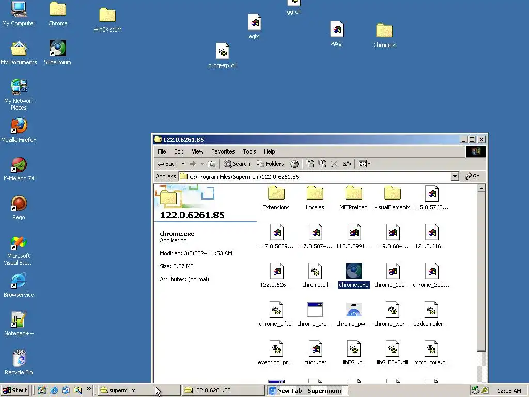Viewport: 529px width, 397px height.
Task: Click the Back button
Action: point(168,164)
